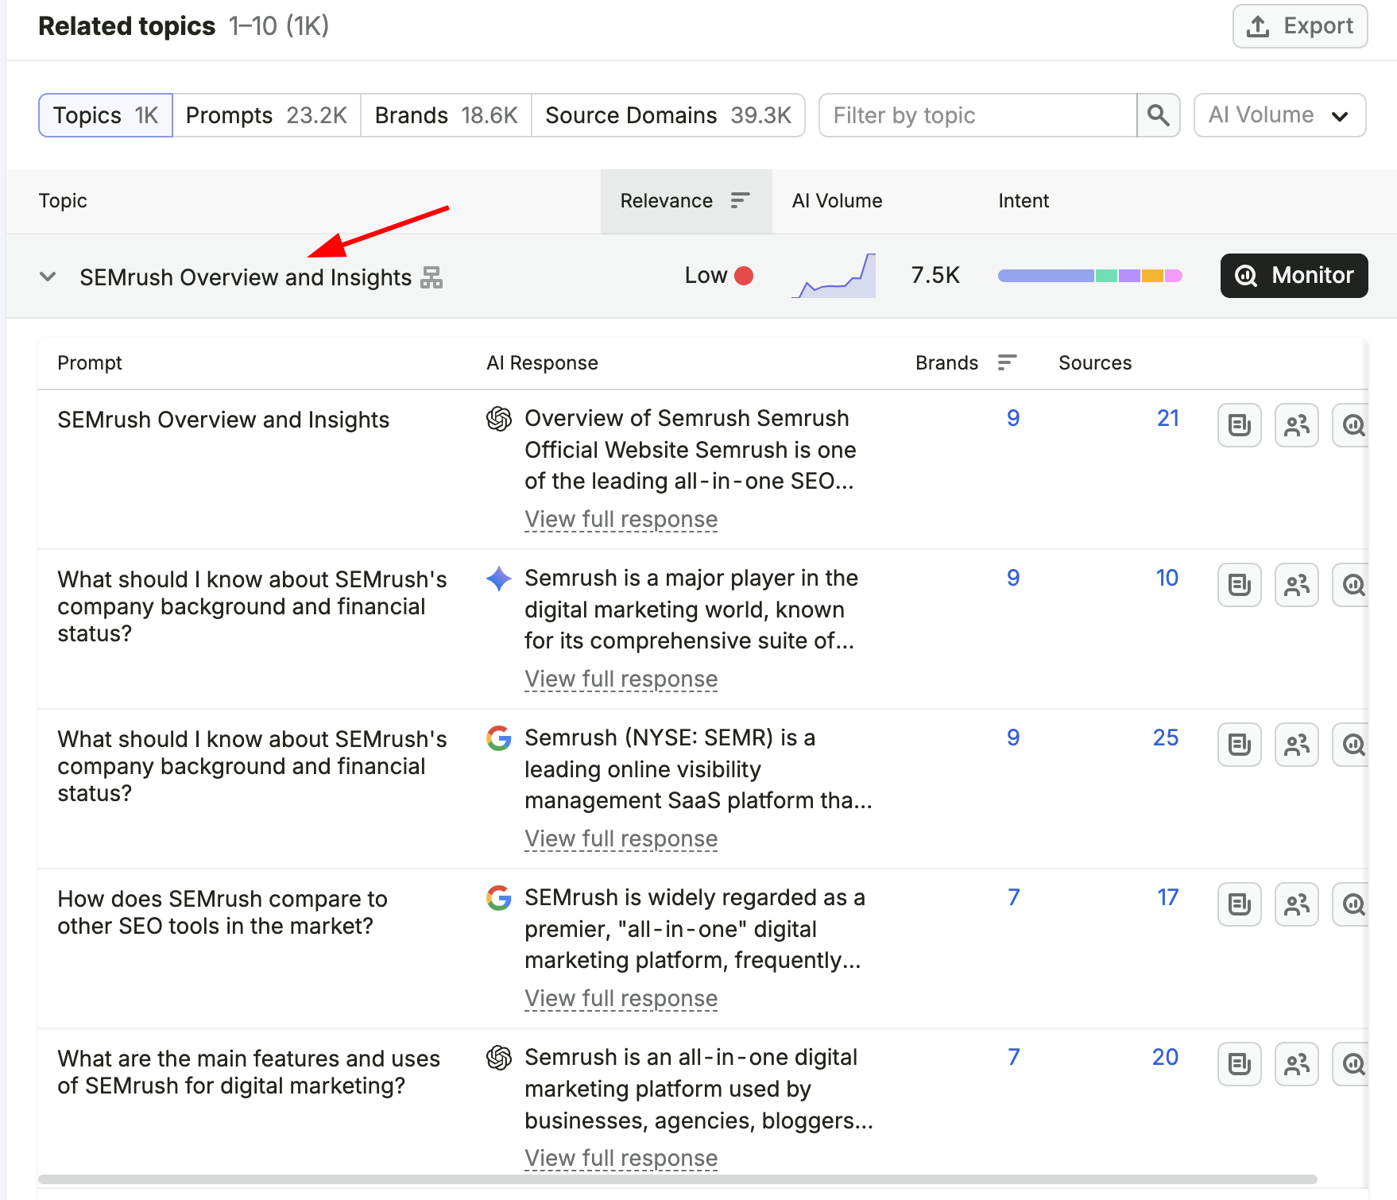1397x1200 pixels.
Task: Click the monitor magnifier icon in the 10 sources row
Action: click(x=1352, y=585)
